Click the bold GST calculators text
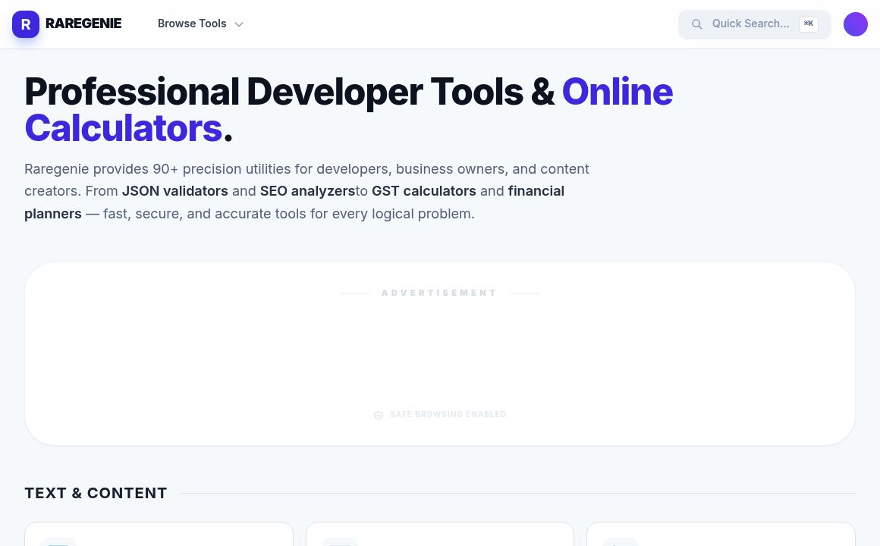Screen dimensions: 880x546 (x=423, y=191)
